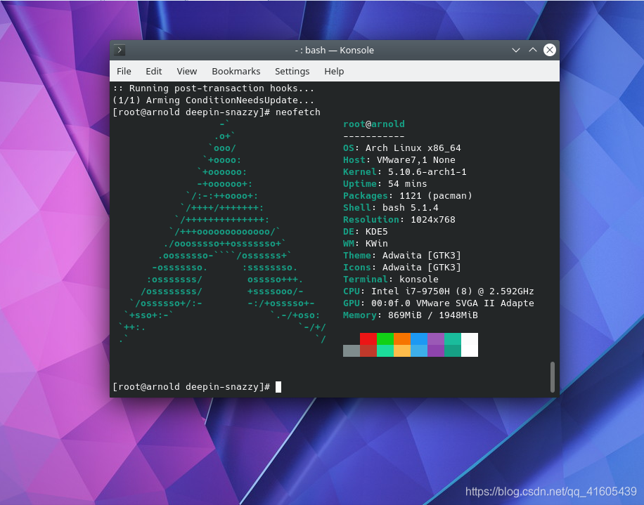Click the bottom '[root@arnold deepin-snazzy]#' prompt
Screen dimensions: 644x505
pyautogui.click(x=191, y=387)
